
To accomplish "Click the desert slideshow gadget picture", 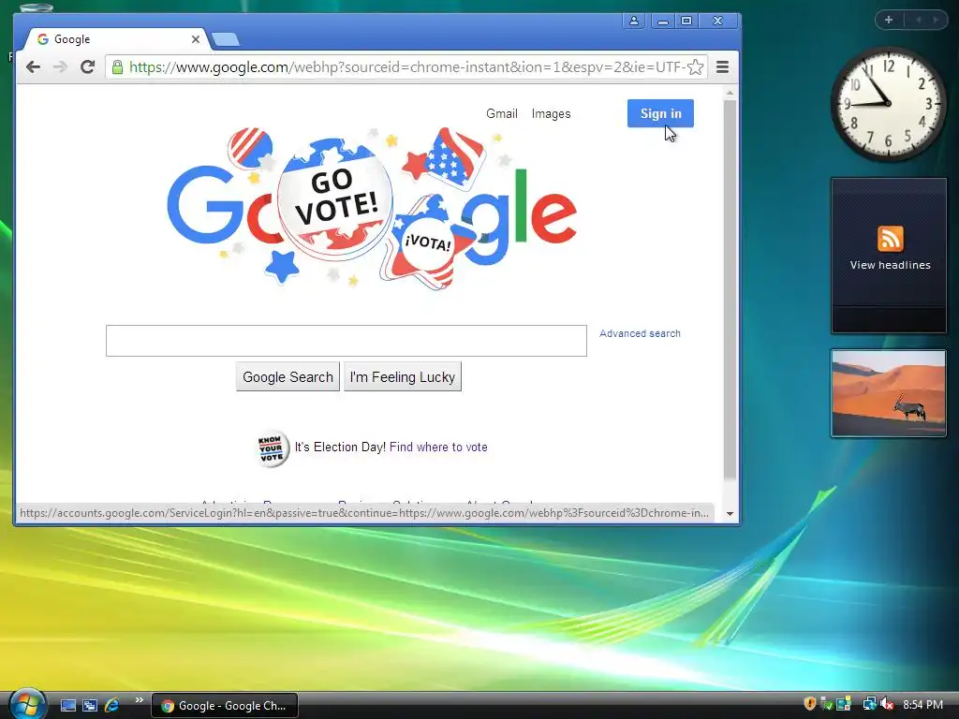I will (x=889, y=393).
